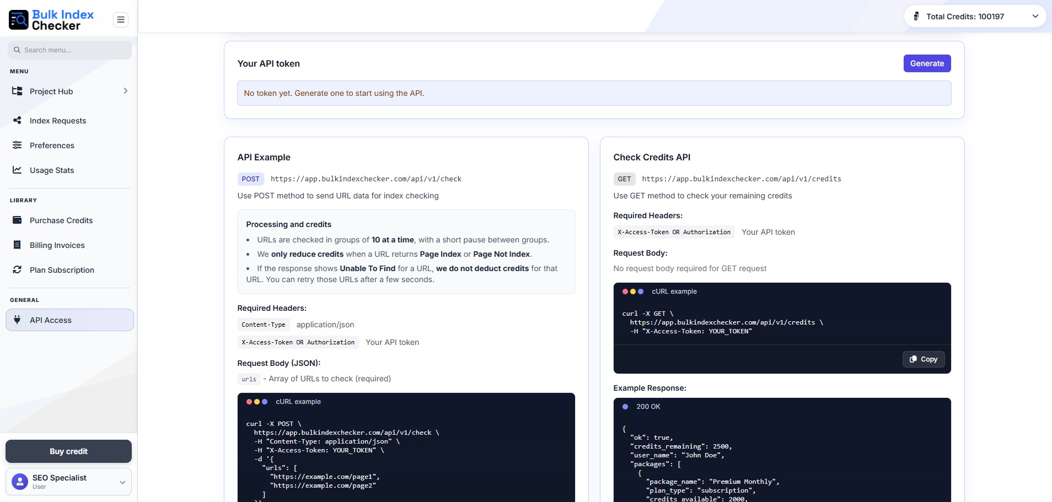Image resolution: width=1052 pixels, height=502 pixels.
Task: Click the Billing Invoices receipt icon
Action: (x=17, y=245)
